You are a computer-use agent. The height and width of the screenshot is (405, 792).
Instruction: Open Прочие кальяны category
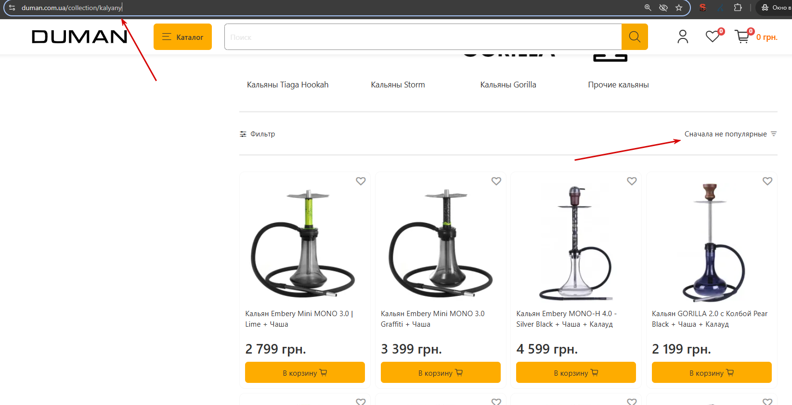click(x=618, y=85)
